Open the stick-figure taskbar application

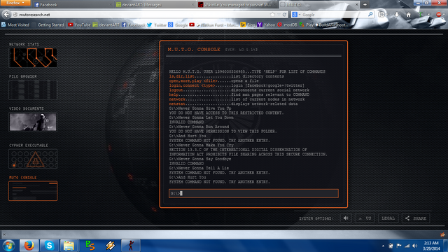pyautogui.click(x=131, y=246)
